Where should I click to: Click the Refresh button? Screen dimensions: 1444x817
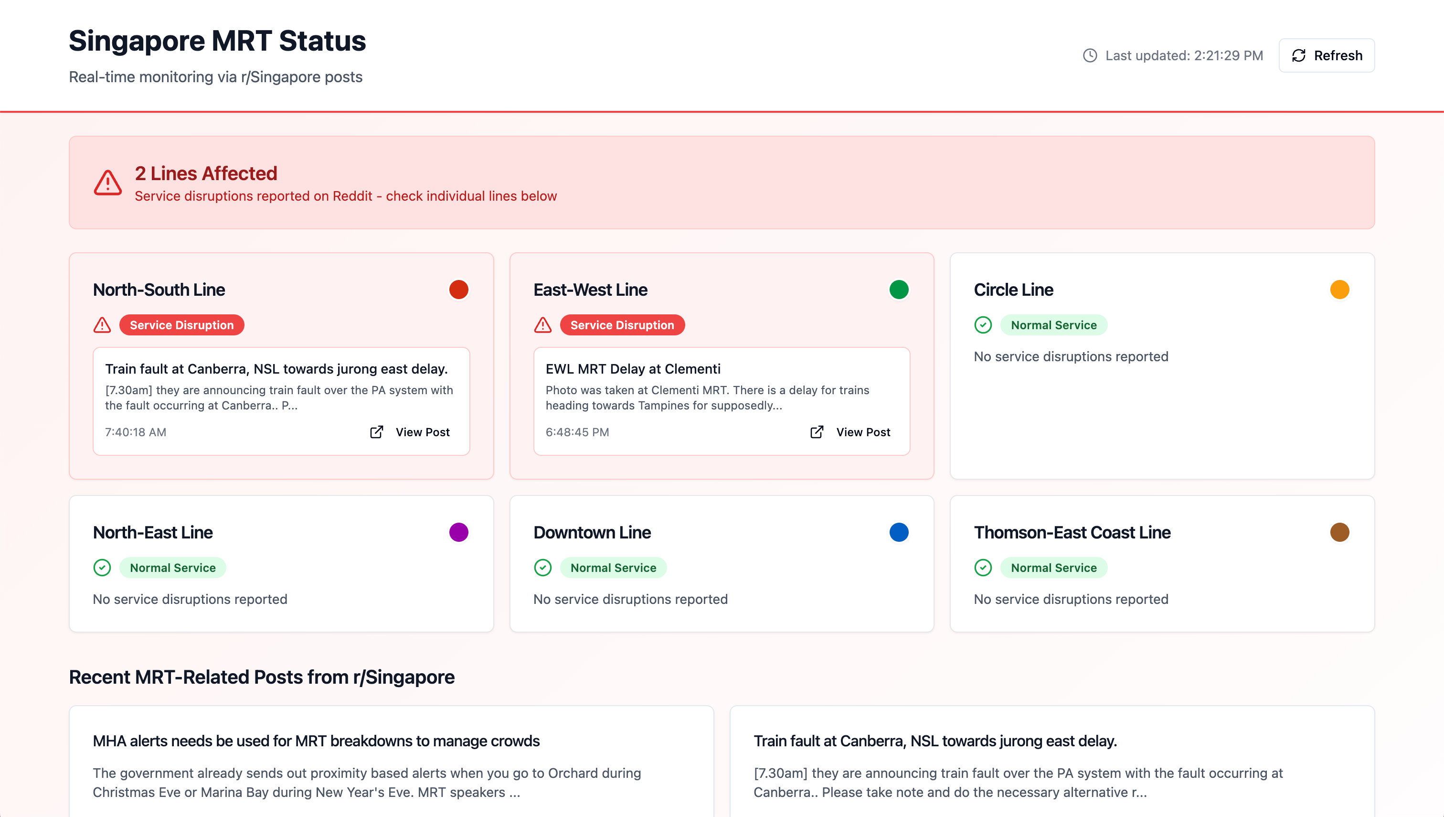pos(1326,55)
